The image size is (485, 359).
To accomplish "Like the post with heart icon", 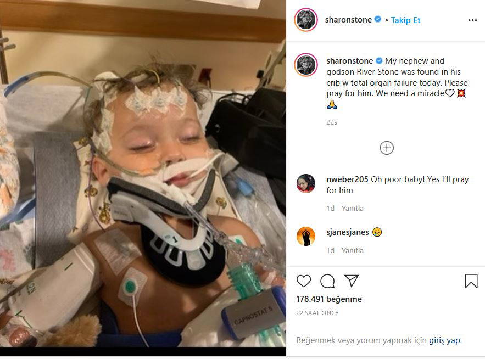I will 303,281.
